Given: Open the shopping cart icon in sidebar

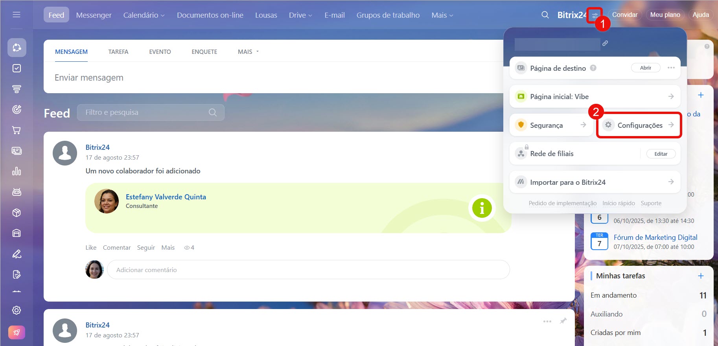Looking at the screenshot, I should coord(17,130).
